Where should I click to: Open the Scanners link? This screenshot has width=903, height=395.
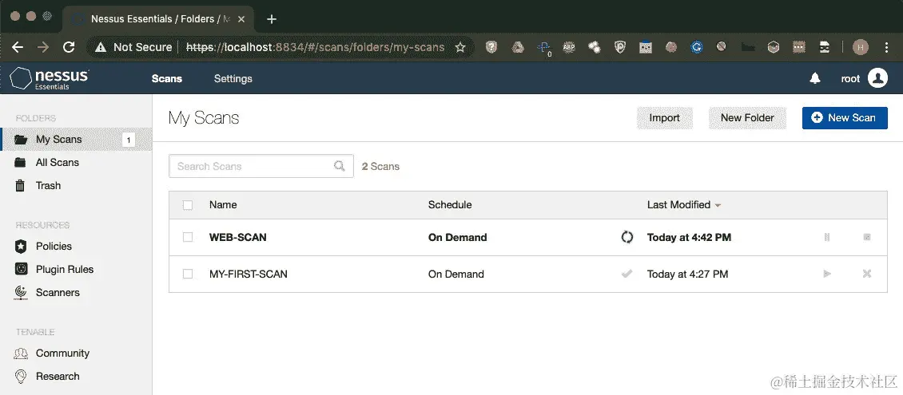(58, 292)
